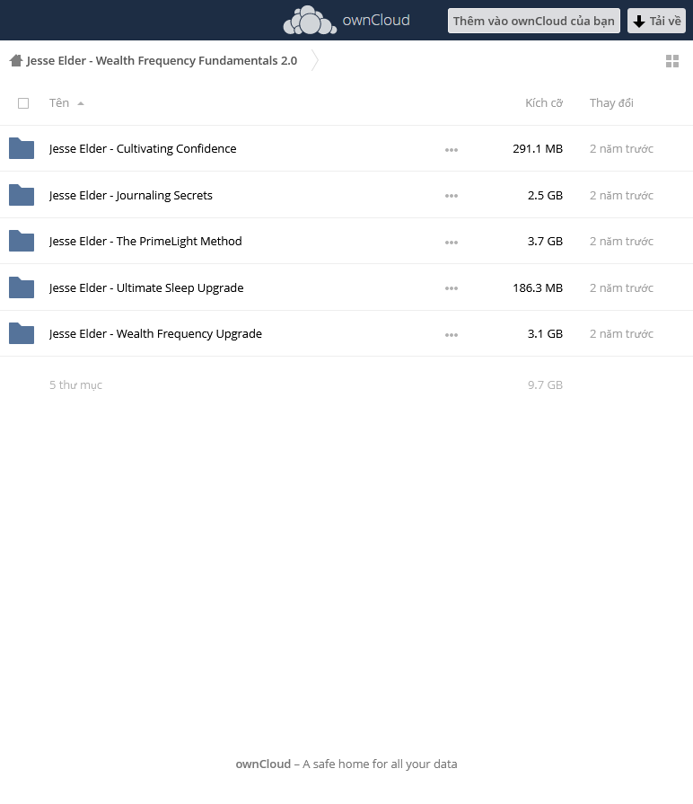The height and width of the screenshot is (804, 693).
Task: Open Jesse Elder - Journaling Secrets
Action: pyautogui.click(x=130, y=195)
